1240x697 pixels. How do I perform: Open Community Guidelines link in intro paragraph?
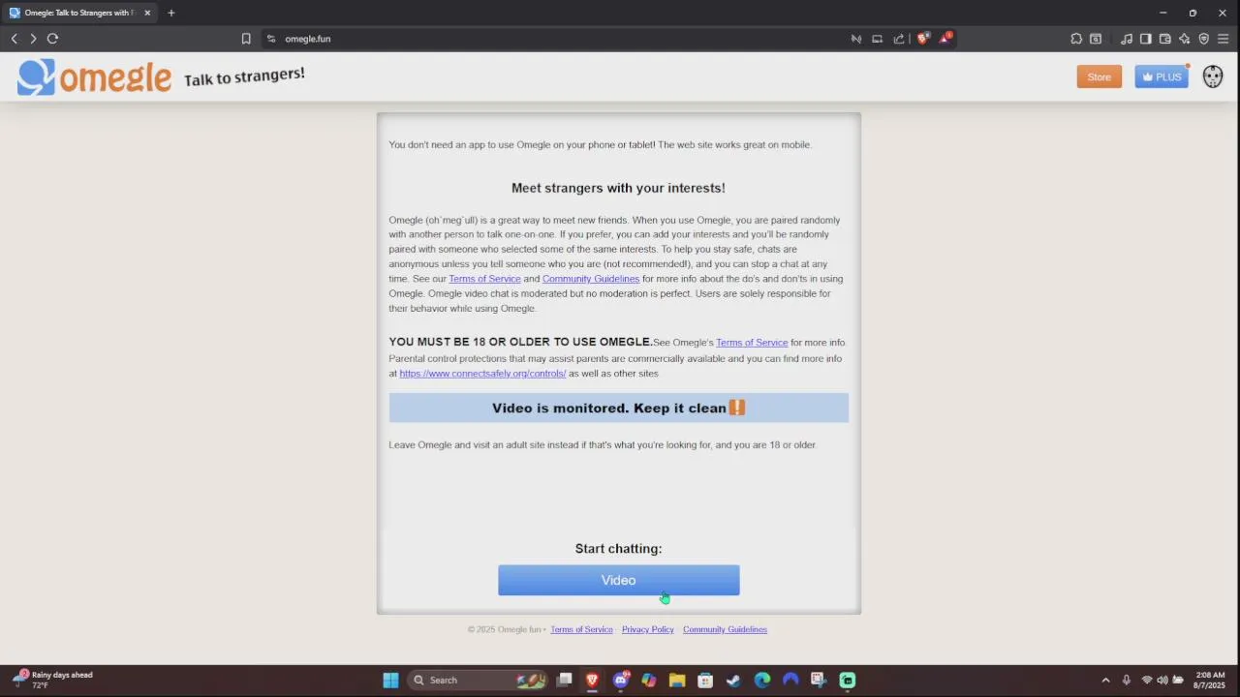tap(591, 279)
